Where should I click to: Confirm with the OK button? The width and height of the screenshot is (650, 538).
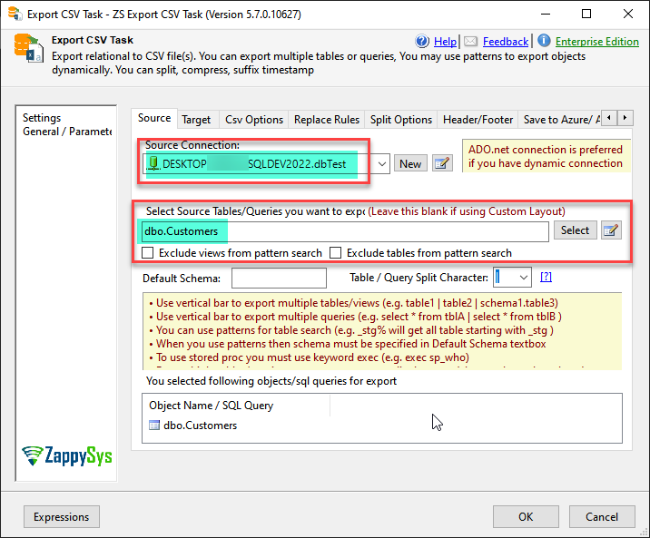pyautogui.click(x=526, y=517)
